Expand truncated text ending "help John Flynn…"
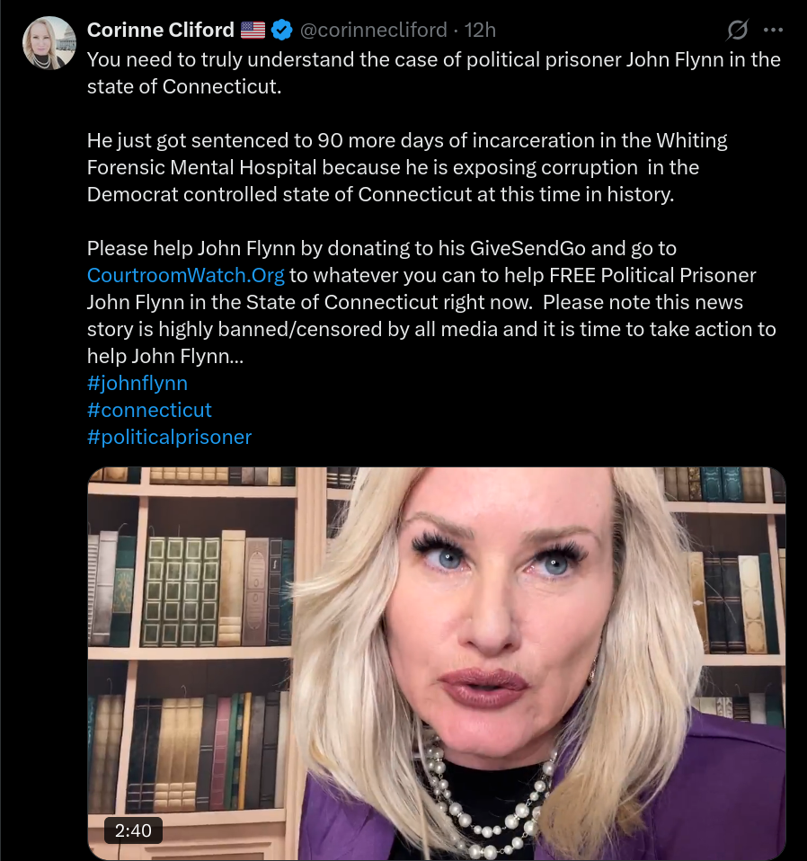 pyautogui.click(x=165, y=356)
